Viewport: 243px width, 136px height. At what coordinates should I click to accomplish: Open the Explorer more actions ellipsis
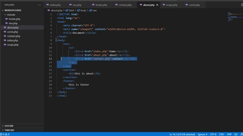[x=39, y=5]
